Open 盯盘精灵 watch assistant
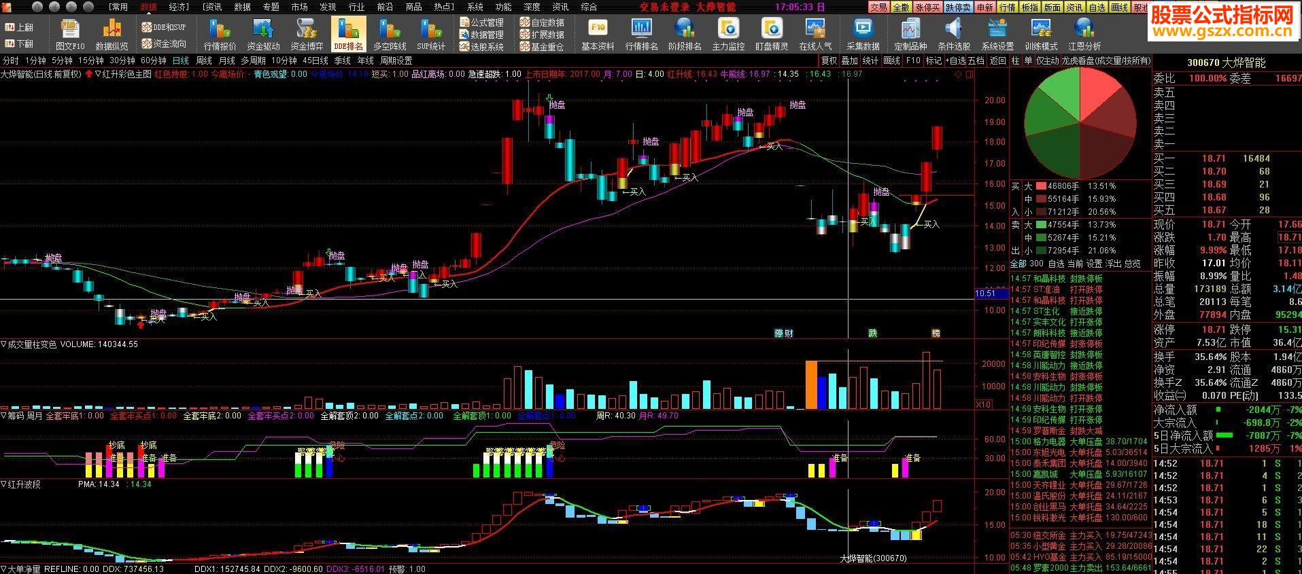The width and height of the screenshot is (1302, 574). click(772, 35)
